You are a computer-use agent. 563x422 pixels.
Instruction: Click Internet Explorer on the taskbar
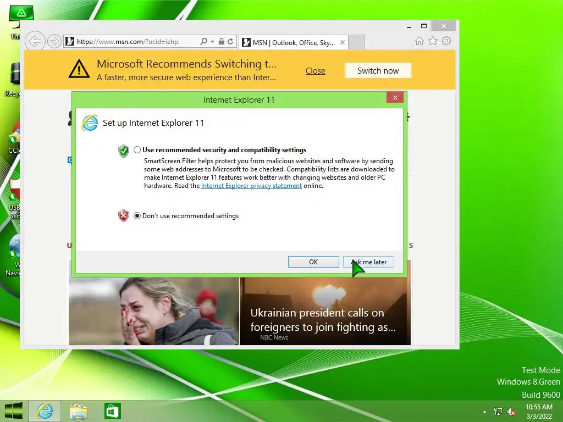(x=45, y=411)
